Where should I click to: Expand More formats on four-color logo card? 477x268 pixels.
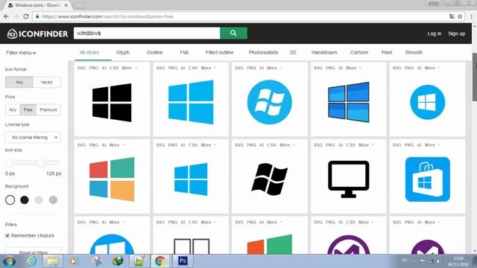click(117, 145)
